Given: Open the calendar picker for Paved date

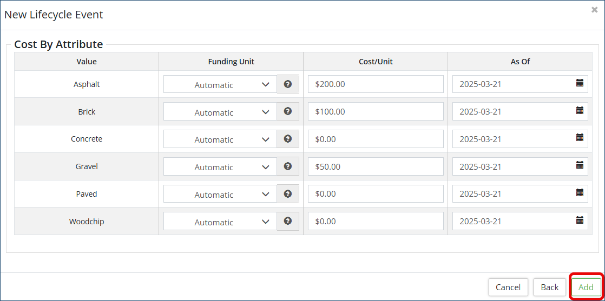Looking at the screenshot, I should tap(580, 192).
